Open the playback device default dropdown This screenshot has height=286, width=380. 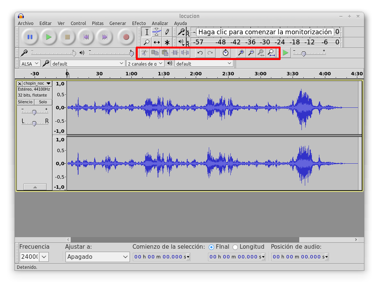[x=204, y=64]
